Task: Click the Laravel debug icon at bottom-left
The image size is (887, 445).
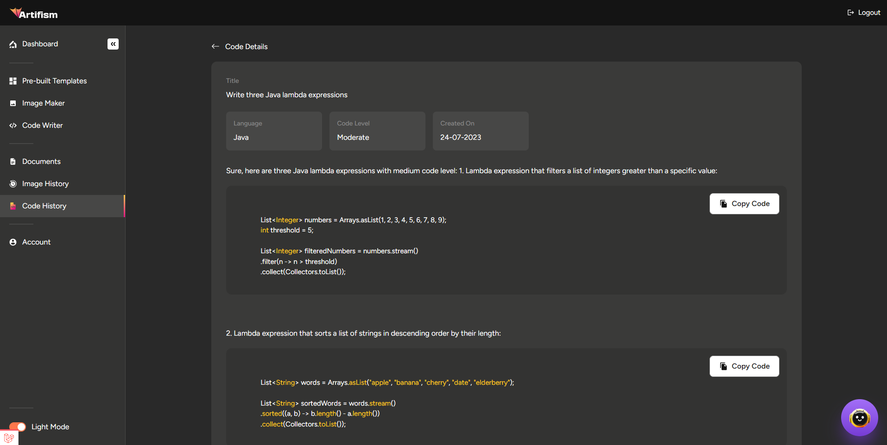Action: coord(9,438)
